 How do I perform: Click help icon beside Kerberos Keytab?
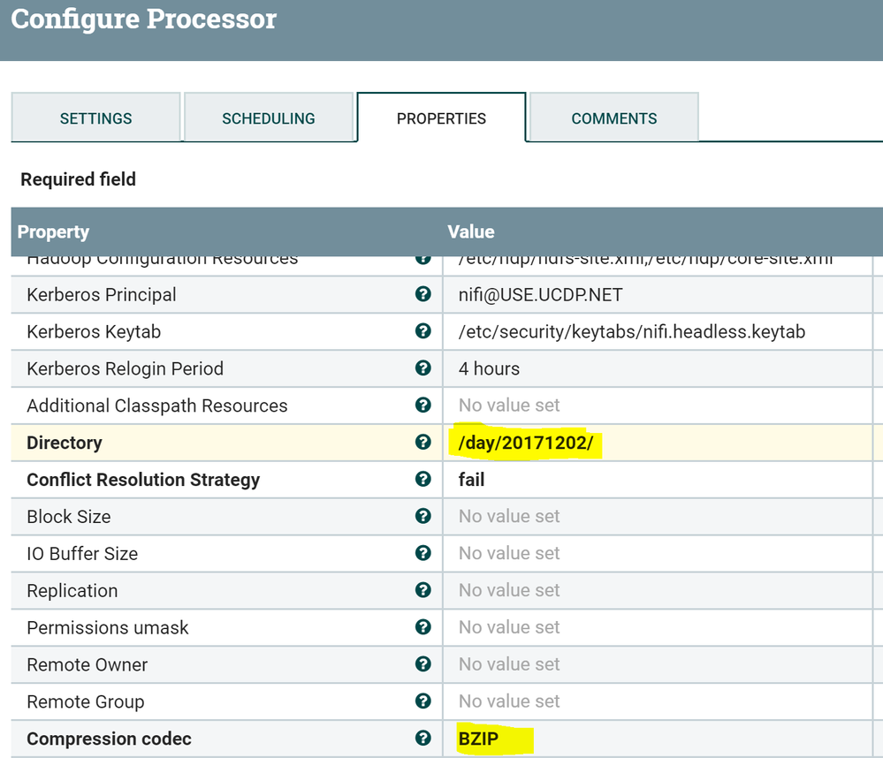422,331
